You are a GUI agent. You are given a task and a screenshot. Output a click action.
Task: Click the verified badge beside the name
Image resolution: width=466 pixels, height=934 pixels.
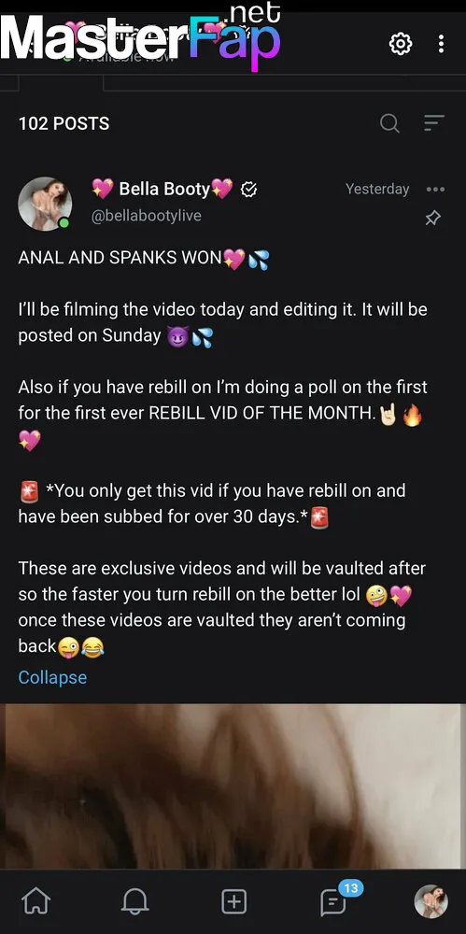point(249,190)
